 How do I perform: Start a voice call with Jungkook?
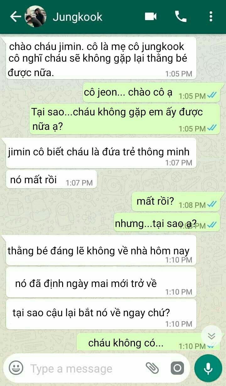pos(180,16)
